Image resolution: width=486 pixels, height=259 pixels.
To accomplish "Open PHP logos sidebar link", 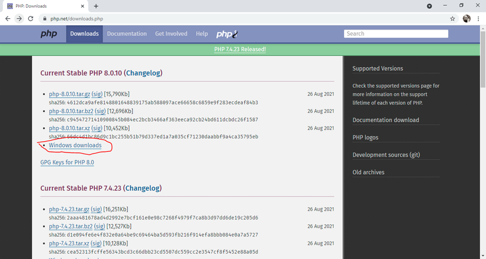I will click(365, 137).
